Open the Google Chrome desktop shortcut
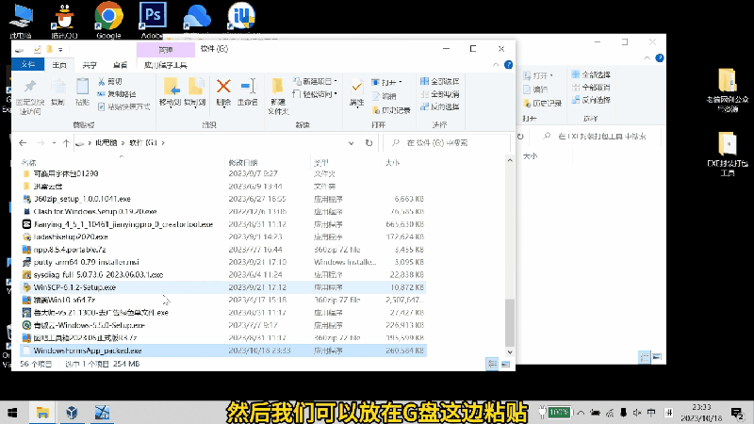Screen dimensions: 754x424 (108, 19)
